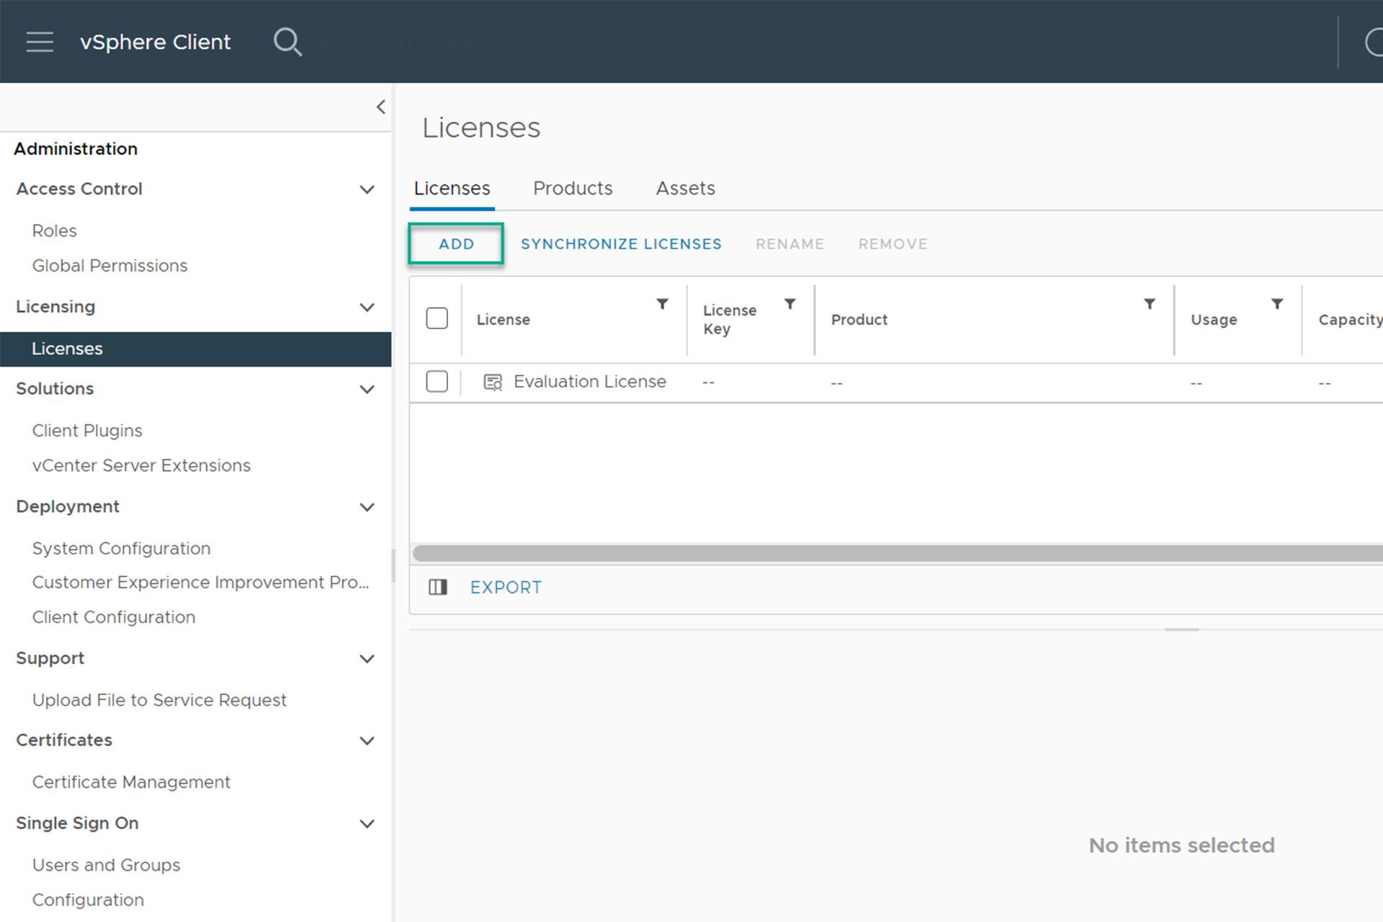
Task: Click the Remove button
Action: coord(892,244)
